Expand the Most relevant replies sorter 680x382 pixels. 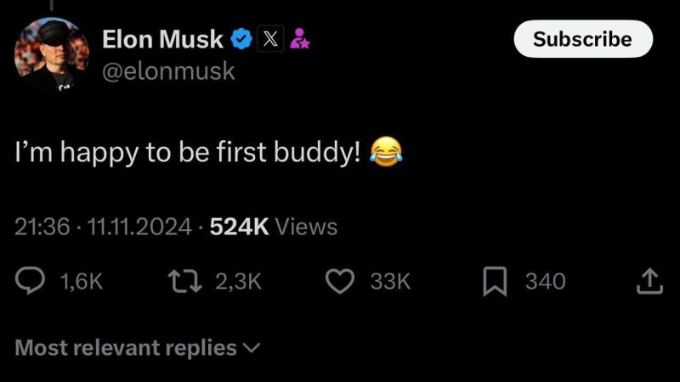138,347
